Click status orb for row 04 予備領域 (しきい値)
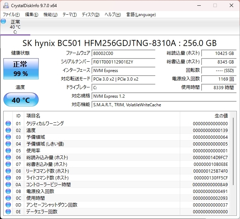This screenshot has width=240, height=219. [x=8, y=144]
